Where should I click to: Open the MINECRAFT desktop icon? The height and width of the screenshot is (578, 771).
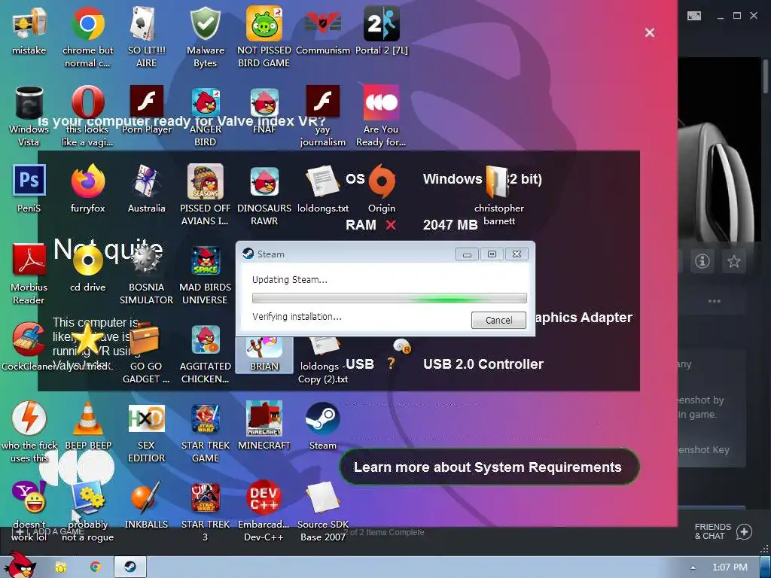tap(264, 418)
